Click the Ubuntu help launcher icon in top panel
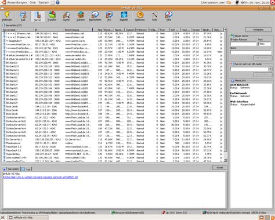Viewport: 275px width, 220px height. click(x=57, y=2)
